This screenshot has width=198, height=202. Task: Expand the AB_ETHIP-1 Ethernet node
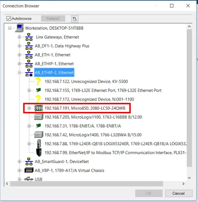point(19,64)
